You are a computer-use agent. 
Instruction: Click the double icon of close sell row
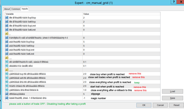(7, 78)
